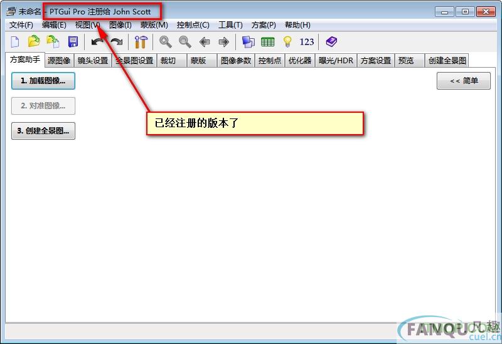Click the 3. 创建全景图... button
The height and width of the screenshot is (344, 502).
(x=43, y=131)
